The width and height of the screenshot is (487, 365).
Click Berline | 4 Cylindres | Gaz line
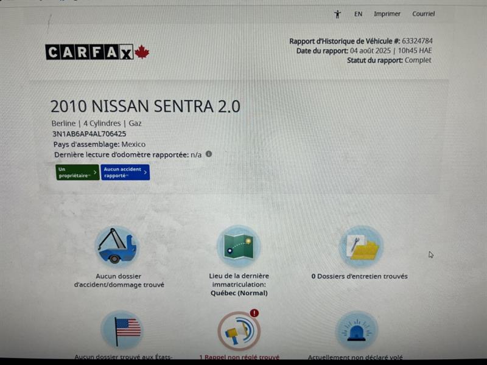pos(97,123)
